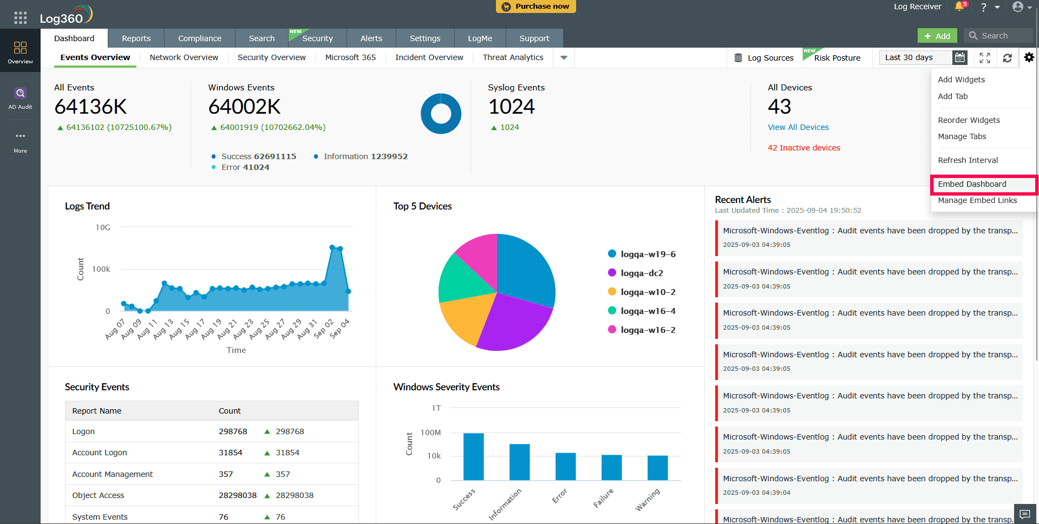The height and width of the screenshot is (524, 1039).
Task: Open the Log Sources panel
Action: (x=764, y=57)
